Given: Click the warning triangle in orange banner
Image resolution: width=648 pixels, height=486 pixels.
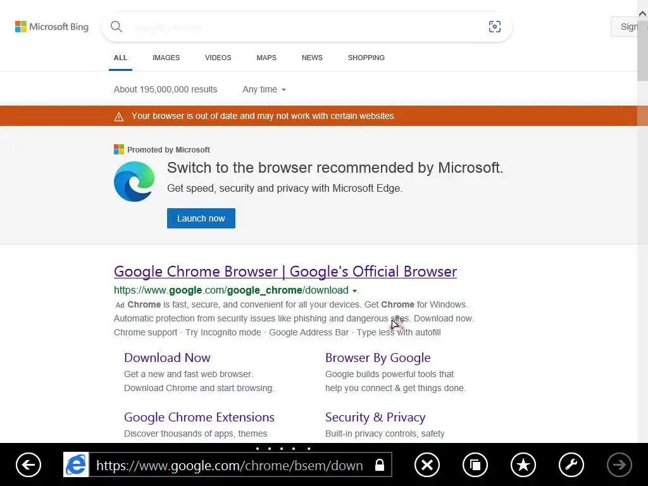Looking at the screenshot, I should 118,116.
